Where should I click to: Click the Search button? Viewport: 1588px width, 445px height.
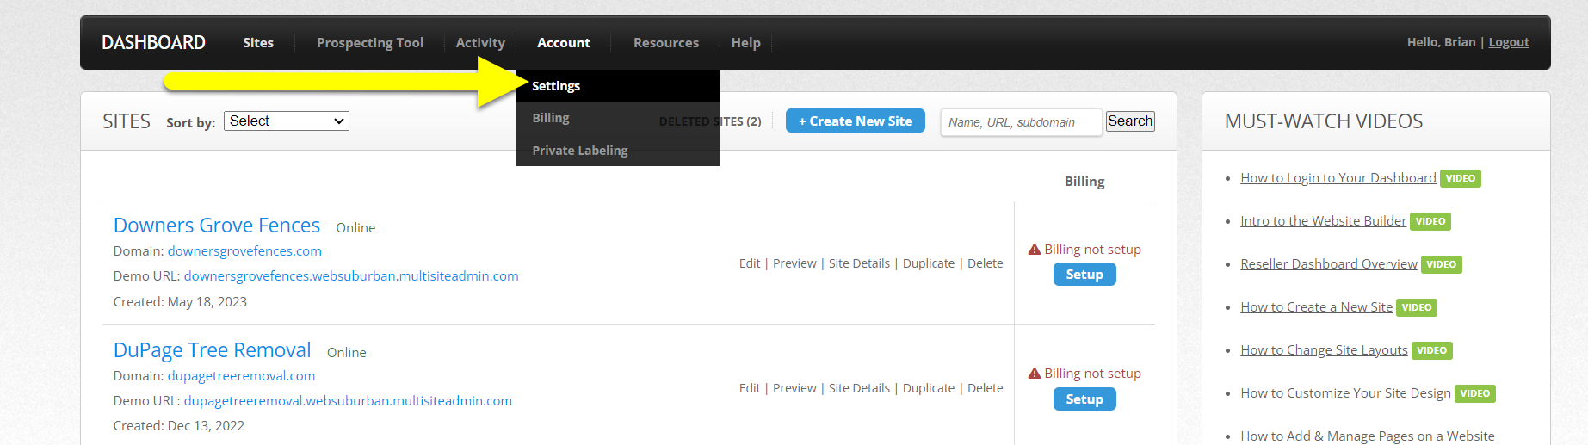1130,121
